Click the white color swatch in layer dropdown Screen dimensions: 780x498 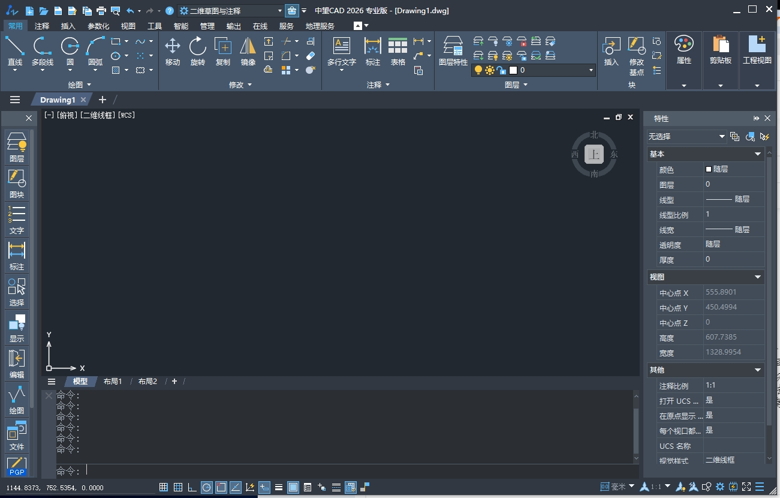513,70
